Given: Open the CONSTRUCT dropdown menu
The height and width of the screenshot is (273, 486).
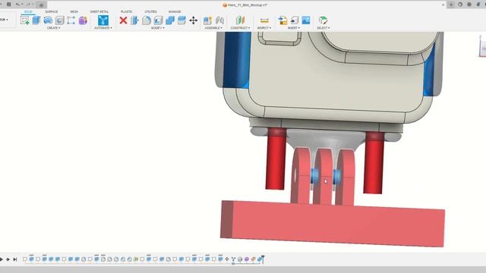Looking at the screenshot, I should (240, 28).
